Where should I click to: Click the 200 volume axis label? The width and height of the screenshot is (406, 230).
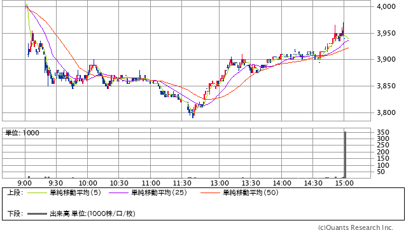tap(383, 152)
